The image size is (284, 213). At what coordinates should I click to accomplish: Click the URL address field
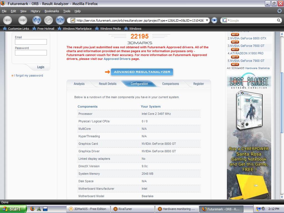140,21
